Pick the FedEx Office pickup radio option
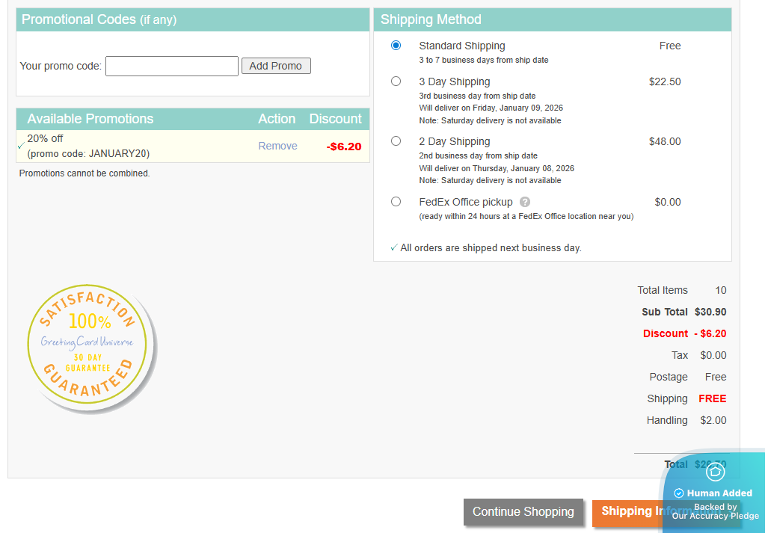Screen dimensions: 765x533 [396, 202]
